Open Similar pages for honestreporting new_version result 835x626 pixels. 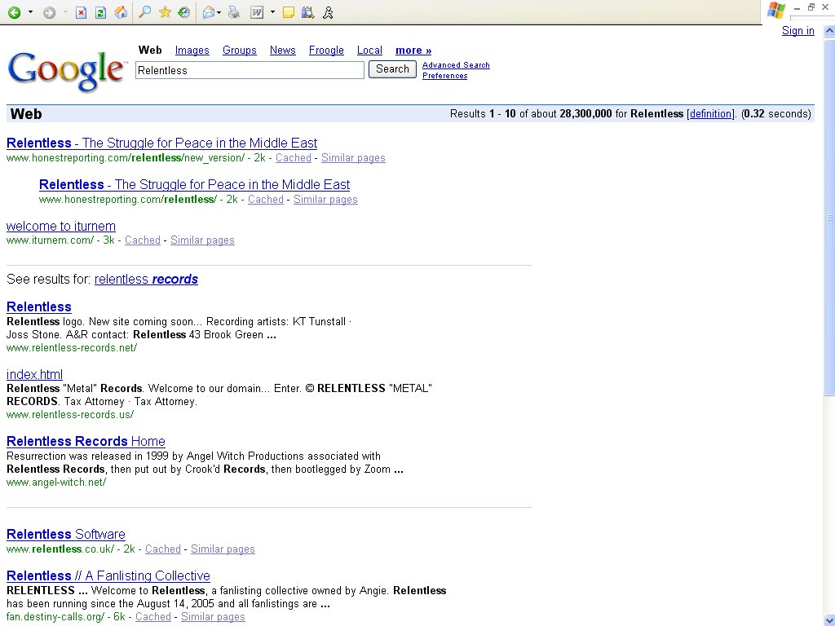tap(353, 158)
